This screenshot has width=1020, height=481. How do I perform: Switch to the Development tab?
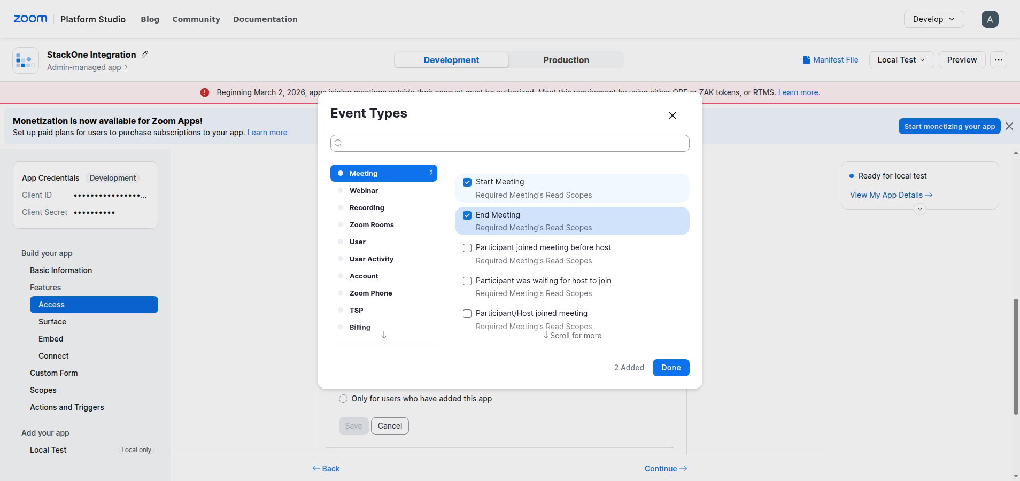pyautogui.click(x=451, y=60)
